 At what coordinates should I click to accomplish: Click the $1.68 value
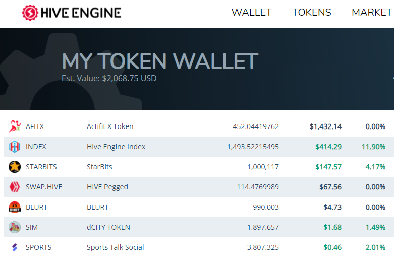click(x=332, y=227)
